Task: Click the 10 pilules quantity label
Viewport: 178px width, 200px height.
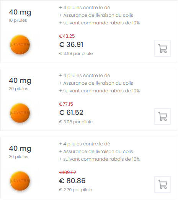Action: coord(18,20)
